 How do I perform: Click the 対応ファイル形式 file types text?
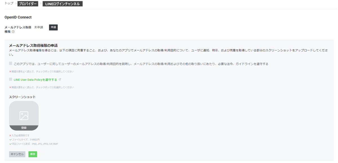[x=35, y=144]
